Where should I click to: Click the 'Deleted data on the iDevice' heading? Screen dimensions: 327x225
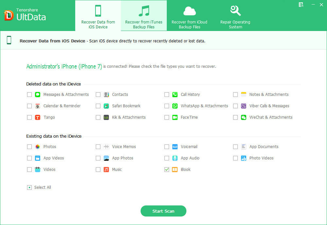[53, 84]
